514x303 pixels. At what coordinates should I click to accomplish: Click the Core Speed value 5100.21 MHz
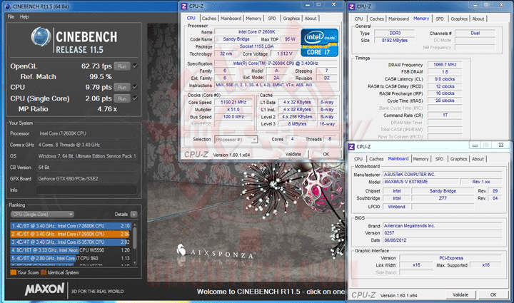point(233,102)
